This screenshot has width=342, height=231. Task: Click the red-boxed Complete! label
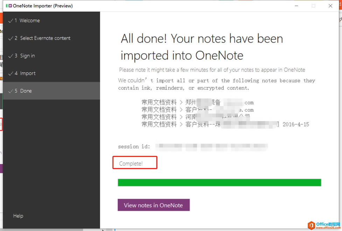click(x=135, y=162)
